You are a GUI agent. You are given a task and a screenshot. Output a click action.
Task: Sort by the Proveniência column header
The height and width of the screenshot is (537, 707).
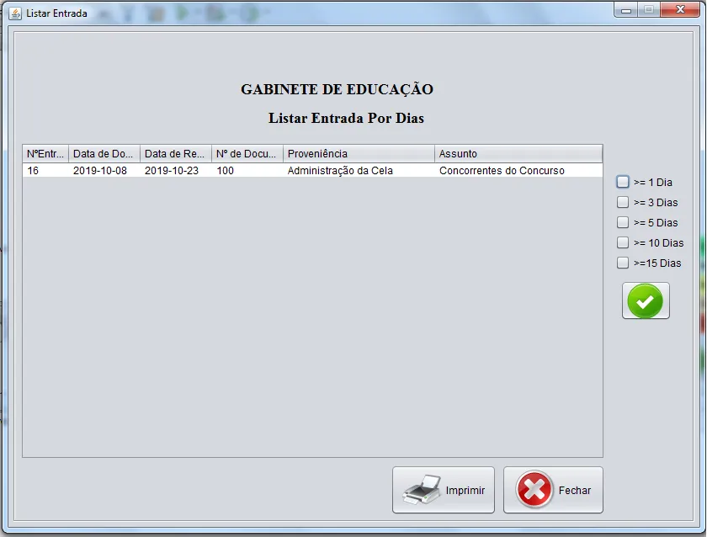[x=359, y=154]
